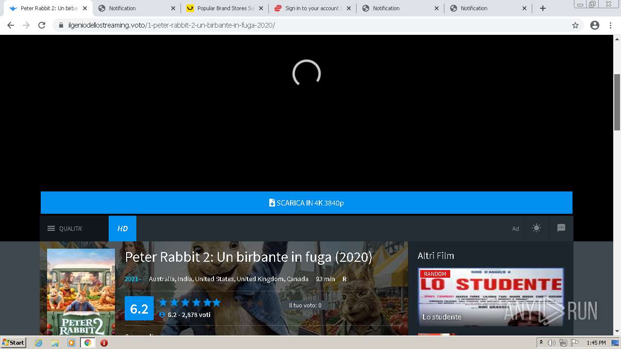Screen dimensions: 621x349
Task: Click the Chrome taskbar icon
Action: pos(88,343)
